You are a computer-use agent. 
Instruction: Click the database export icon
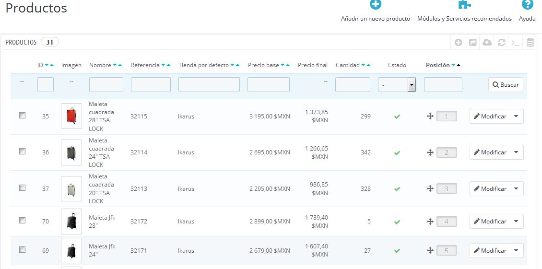[530, 43]
